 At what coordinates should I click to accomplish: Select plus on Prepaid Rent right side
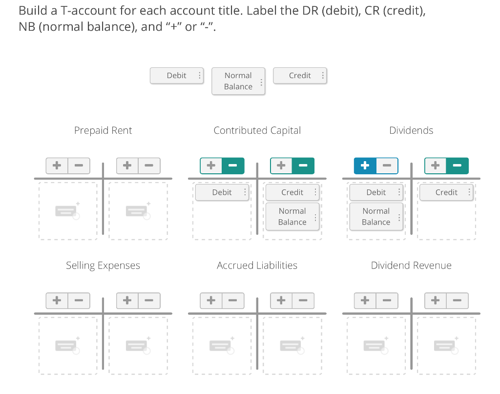(x=127, y=166)
